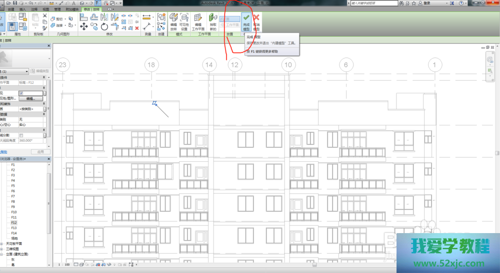The width and height of the screenshot is (500, 273).
Task: Click the Edit Work Plane tool
Action: pos(198,23)
